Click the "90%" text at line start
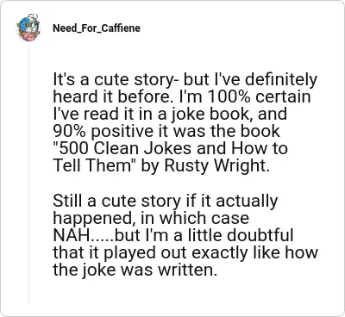 [67, 131]
